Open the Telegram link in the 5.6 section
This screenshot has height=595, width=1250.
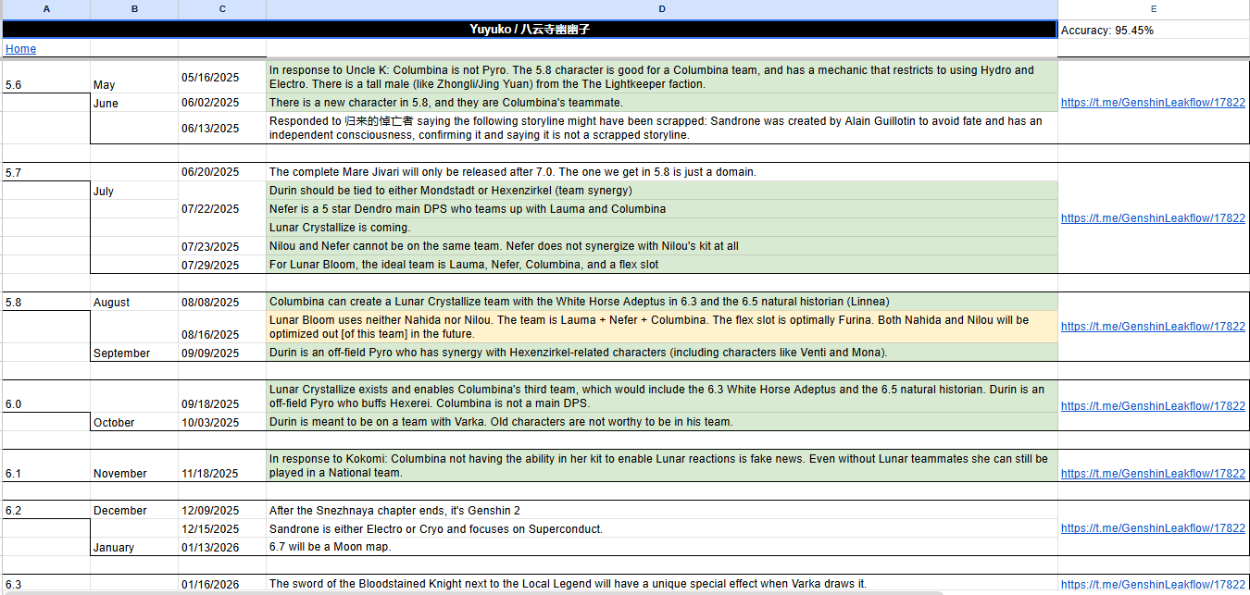[1153, 103]
